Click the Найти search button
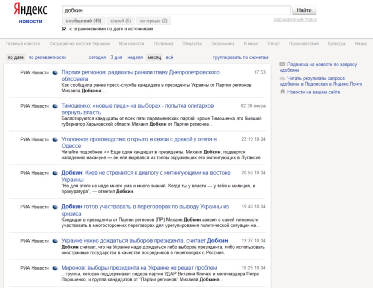 tap(304, 10)
